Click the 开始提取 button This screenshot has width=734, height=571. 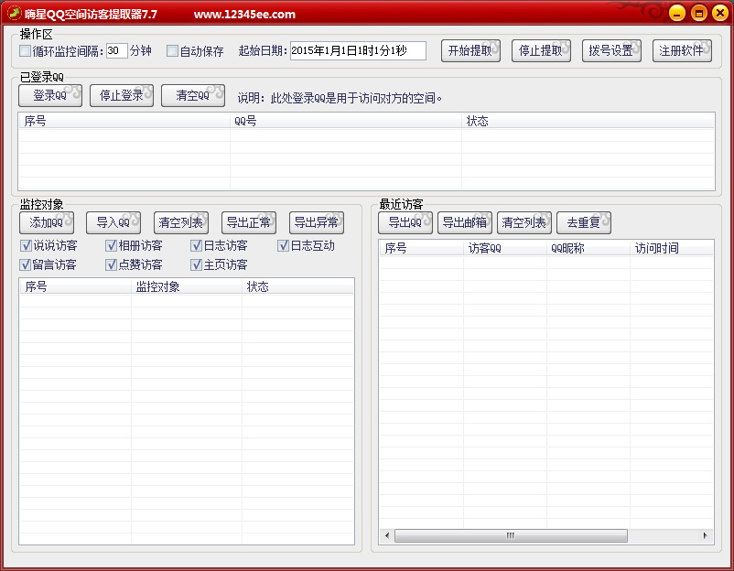pos(471,50)
